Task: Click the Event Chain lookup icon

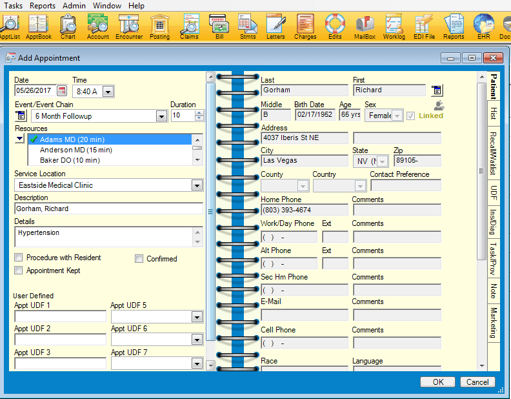Action: click(x=20, y=115)
